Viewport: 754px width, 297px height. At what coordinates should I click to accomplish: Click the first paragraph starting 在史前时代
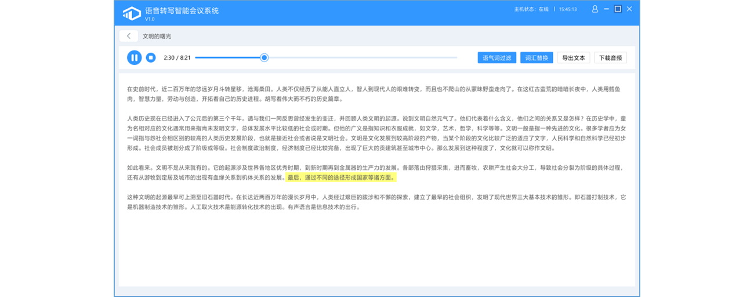point(371,93)
